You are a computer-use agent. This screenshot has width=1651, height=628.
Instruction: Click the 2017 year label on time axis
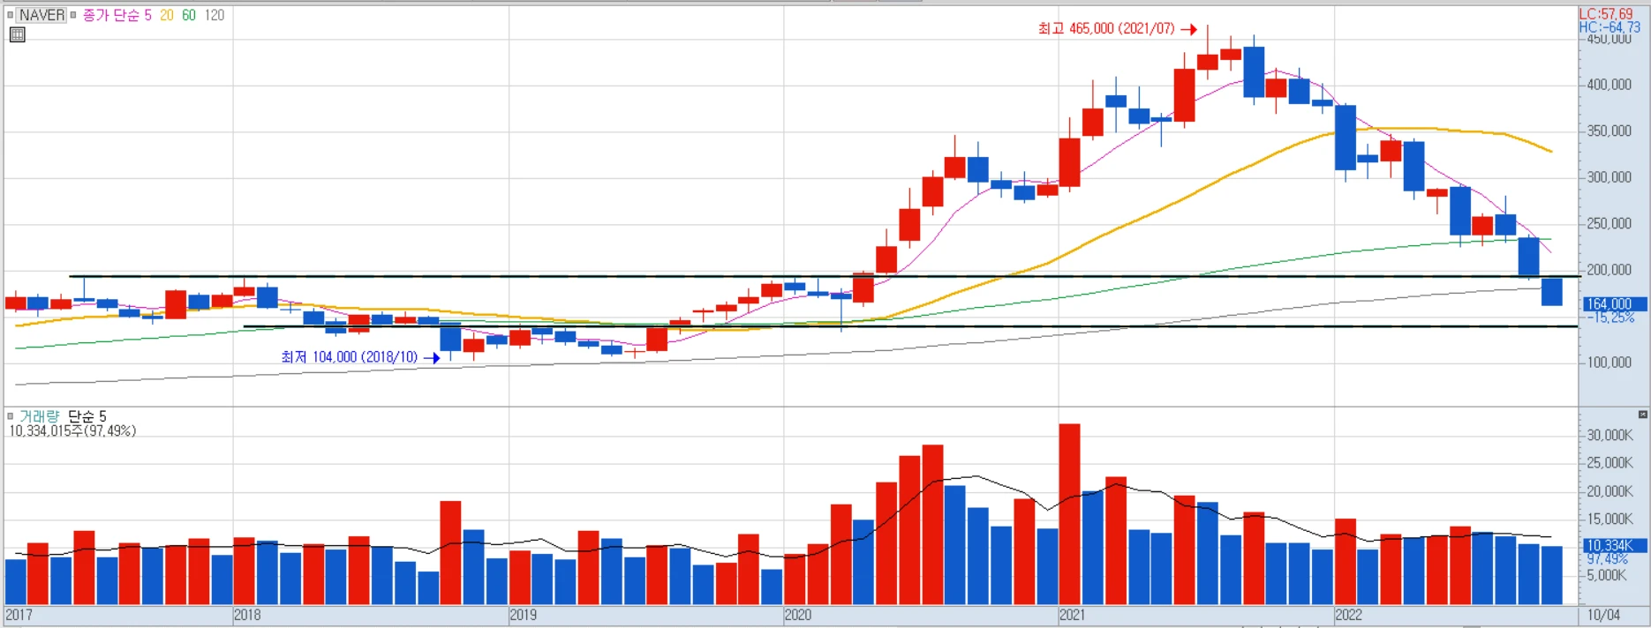tap(19, 615)
